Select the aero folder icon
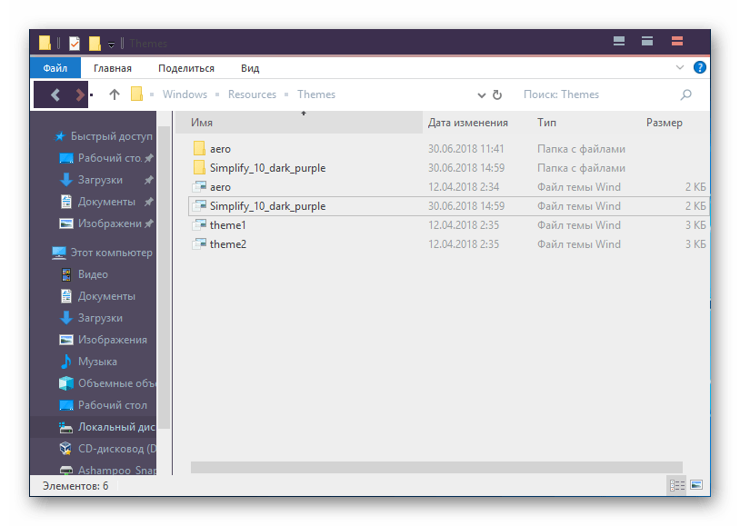 pyautogui.click(x=200, y=149)
